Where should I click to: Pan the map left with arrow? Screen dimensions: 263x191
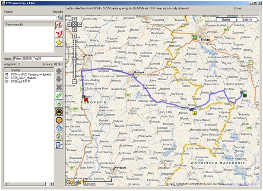[x=69, y=25]
